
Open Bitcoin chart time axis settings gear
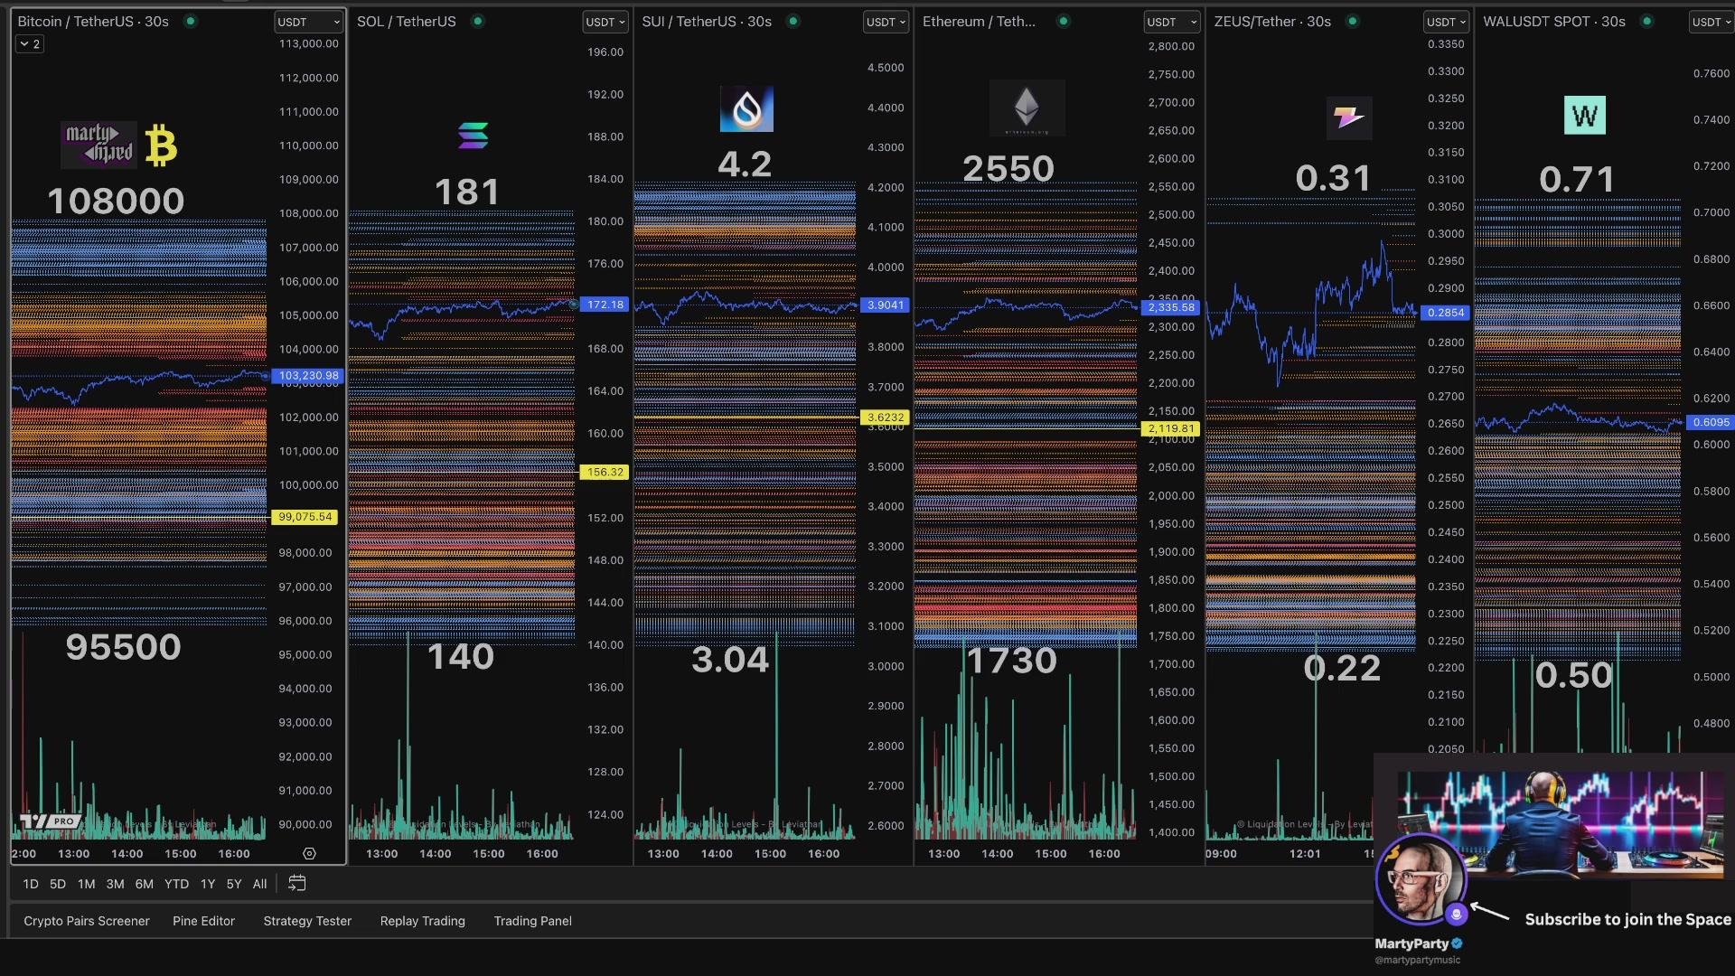[309, 854]
